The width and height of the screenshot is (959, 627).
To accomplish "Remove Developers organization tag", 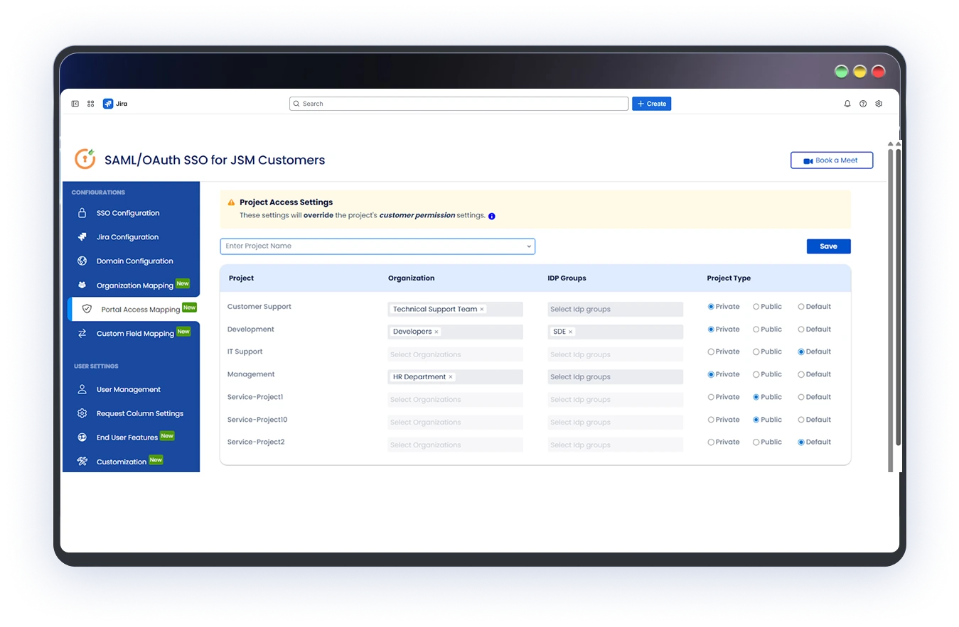I will coord(436,332).
